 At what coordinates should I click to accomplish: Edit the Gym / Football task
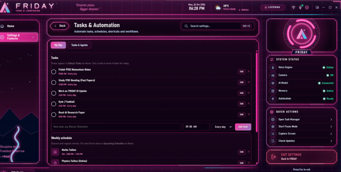tap(242, 104)
